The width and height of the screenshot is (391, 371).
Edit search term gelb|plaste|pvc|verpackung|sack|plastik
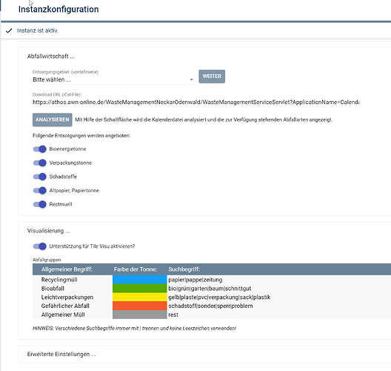[219, 298]
